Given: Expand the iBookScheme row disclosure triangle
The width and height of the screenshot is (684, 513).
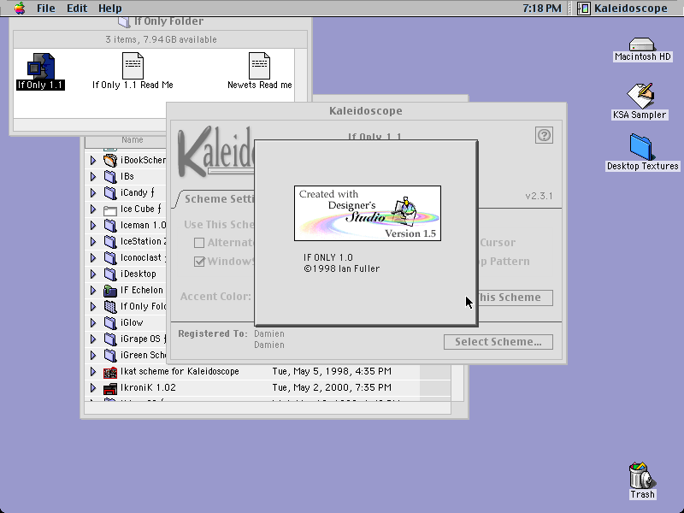Looking at the screenshot, I should [x=93, y=160].
